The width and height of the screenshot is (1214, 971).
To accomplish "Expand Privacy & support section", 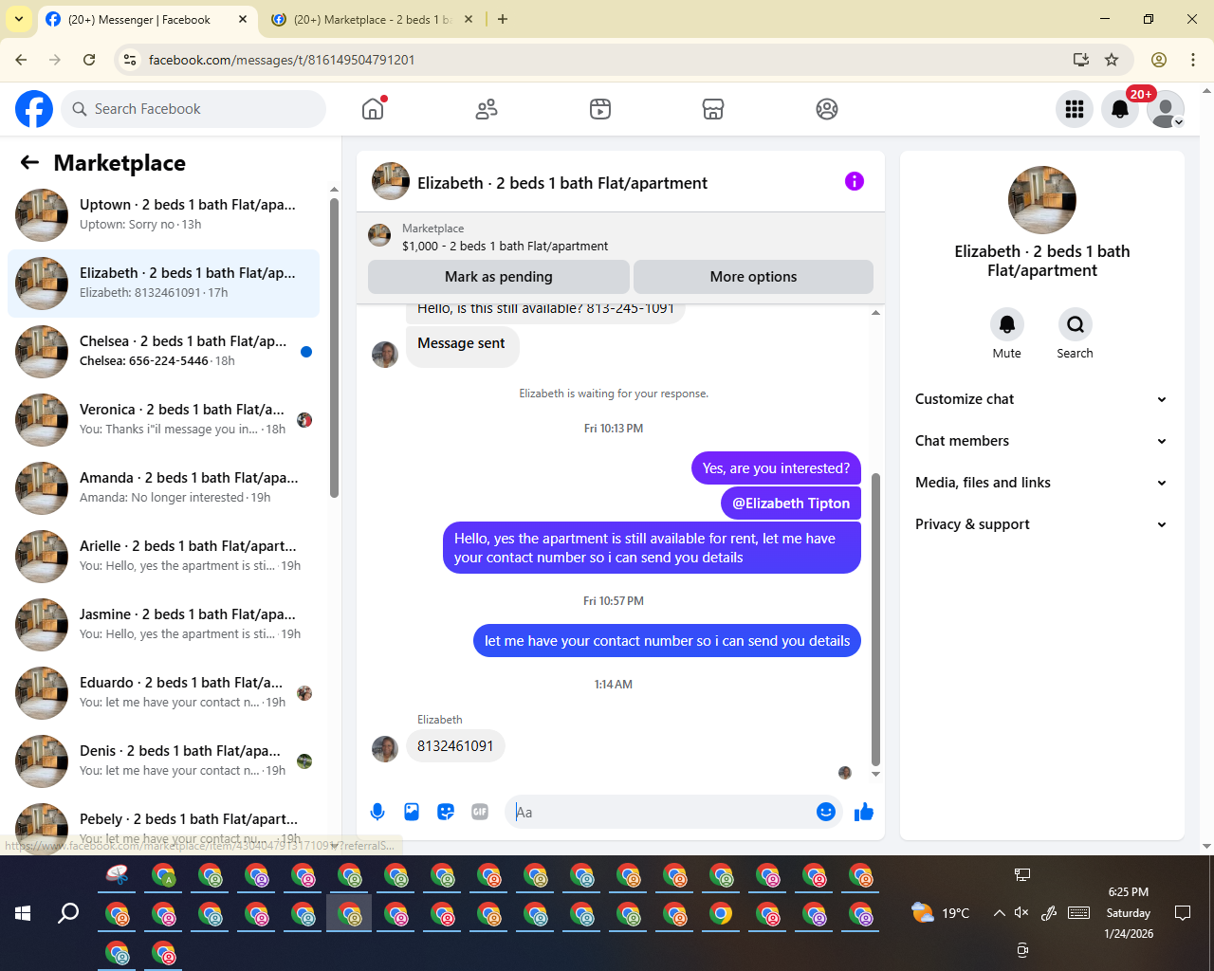I will pyautogui.click(x=1041, y=524).
